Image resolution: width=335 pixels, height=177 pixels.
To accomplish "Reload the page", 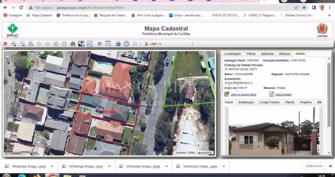I will coord(21,7).
